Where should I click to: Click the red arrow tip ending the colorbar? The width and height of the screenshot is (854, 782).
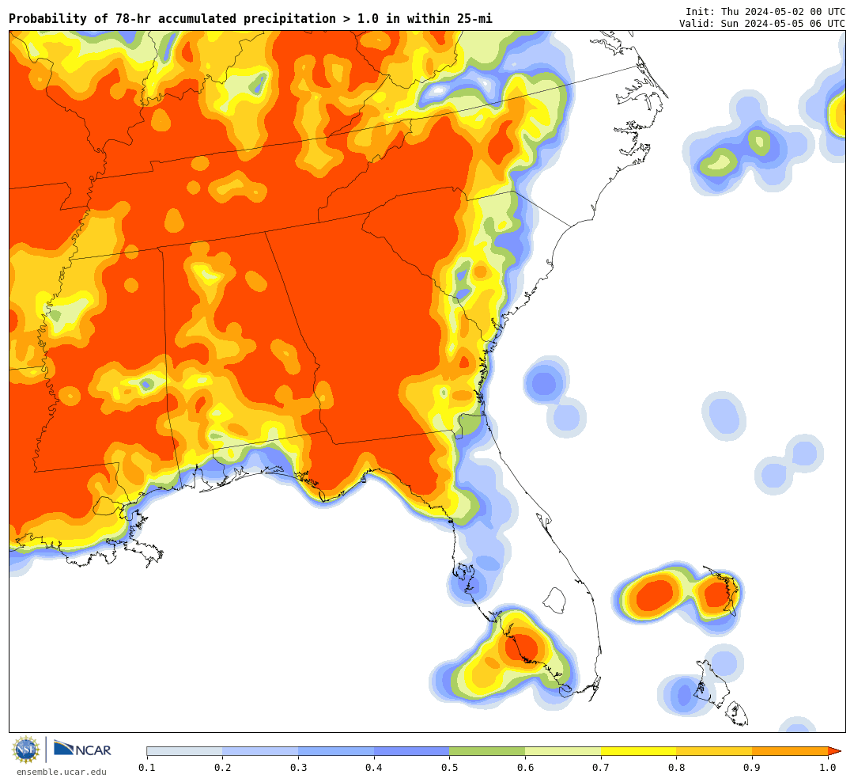click(x=834, y=751)
